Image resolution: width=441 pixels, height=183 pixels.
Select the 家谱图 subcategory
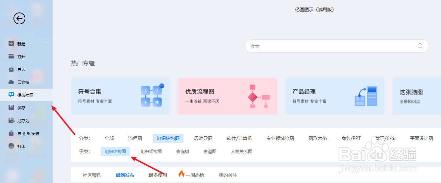coord(210,151)
